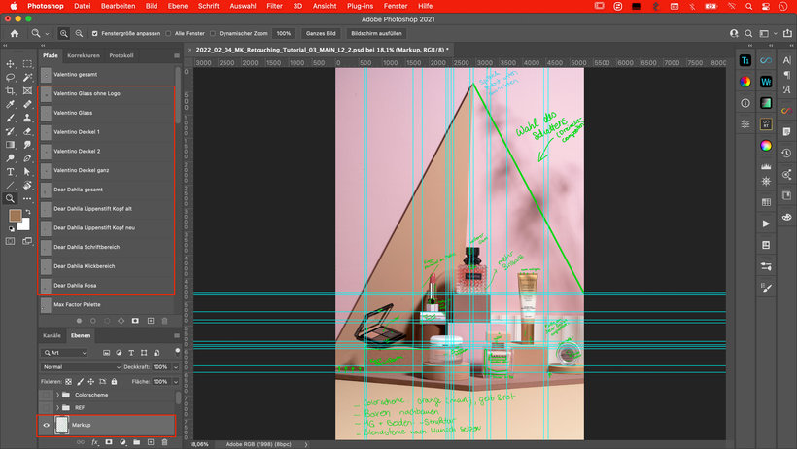797x449 pixels.
Task: Open the layer filter 'Art' dropdown
Action: 65,353
